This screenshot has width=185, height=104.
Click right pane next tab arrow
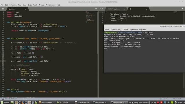coord(103,9)
